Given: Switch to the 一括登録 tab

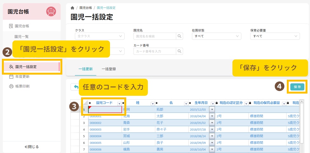Looking at the screenshot, I should 109,69.
